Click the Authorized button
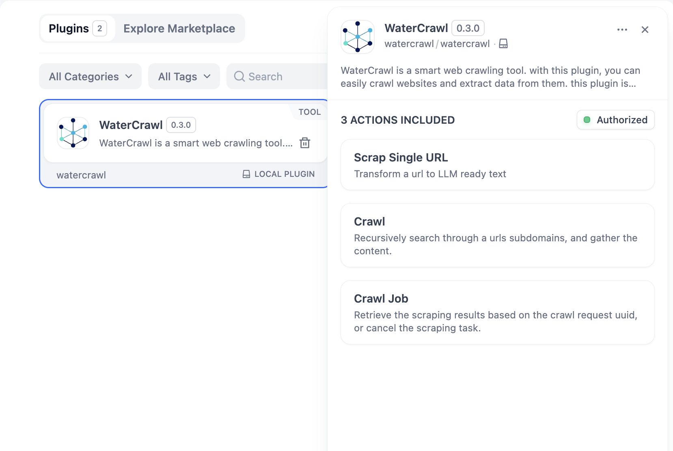This screenshot has width=673, height=451. [615, 120]
